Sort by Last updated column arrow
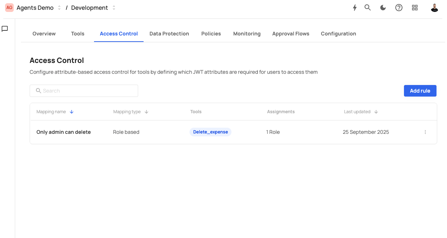This screenshot has height=238, width=447. (376, 112)
